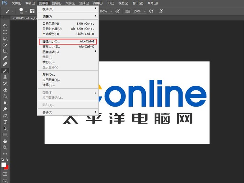Open the 选择(S) menu
The height and width of the screenshot is (183, 244).
[x=84, y=3]
